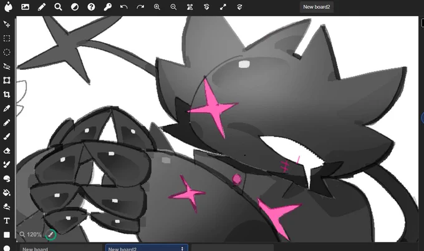424x251 pixels.
Task: Select the Brush tool in left toolbar
Action: (x=7, y=137)
